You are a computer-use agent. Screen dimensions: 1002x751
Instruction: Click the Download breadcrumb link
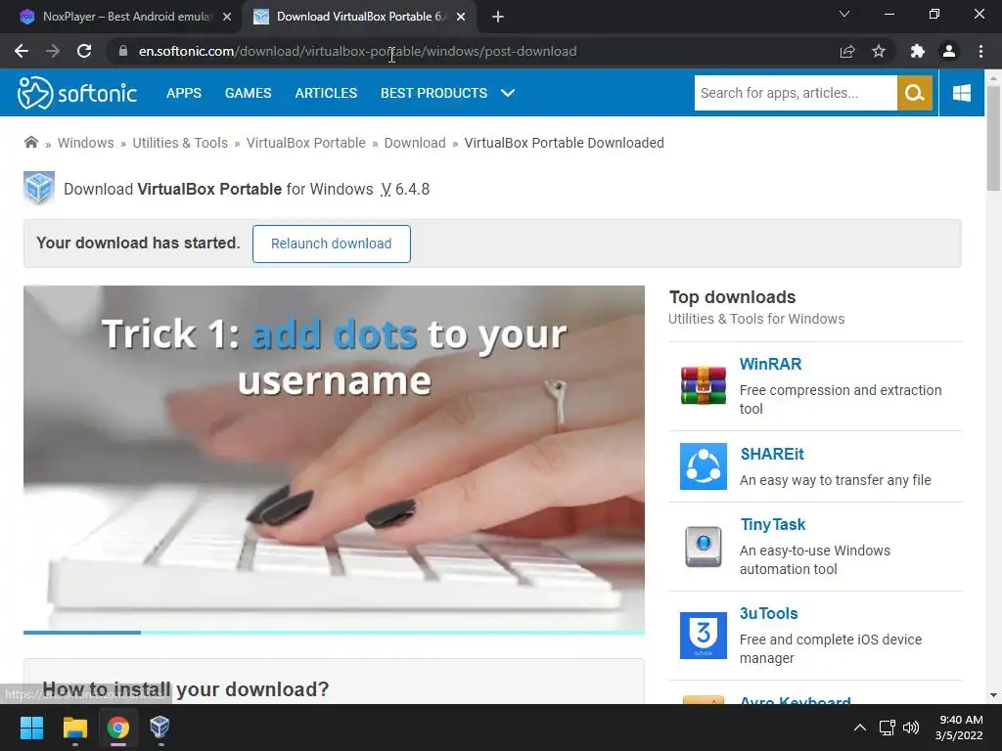(x=415, y=143)
